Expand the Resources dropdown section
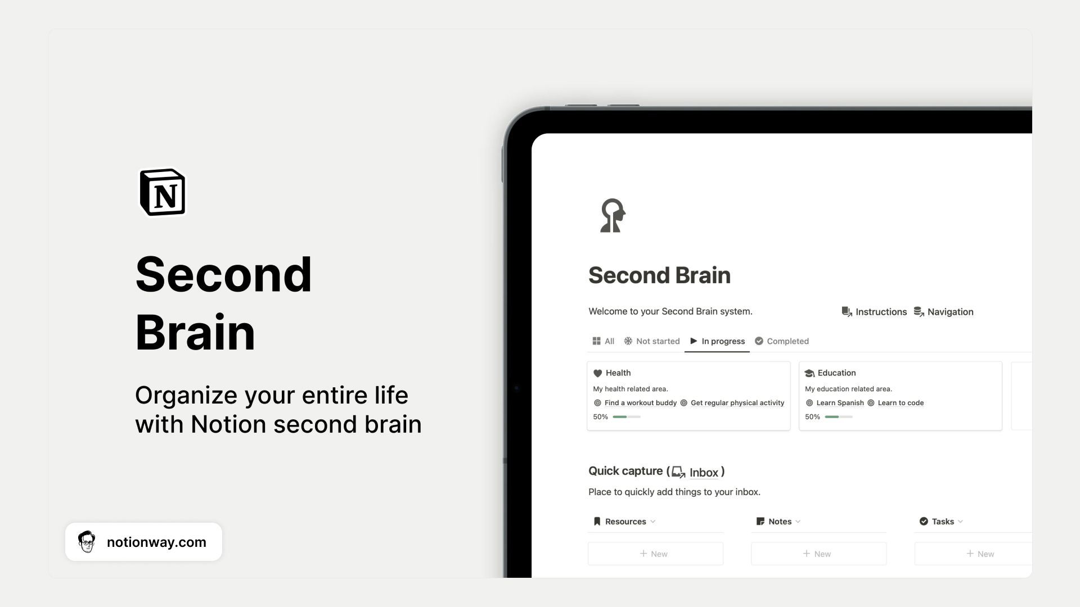This screenshot has width=1080, height=607. 652,521
